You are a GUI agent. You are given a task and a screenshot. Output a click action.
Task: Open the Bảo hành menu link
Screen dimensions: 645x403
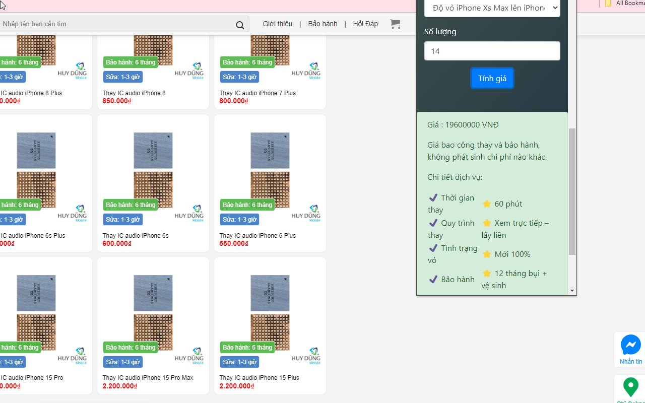click(323, 24)
